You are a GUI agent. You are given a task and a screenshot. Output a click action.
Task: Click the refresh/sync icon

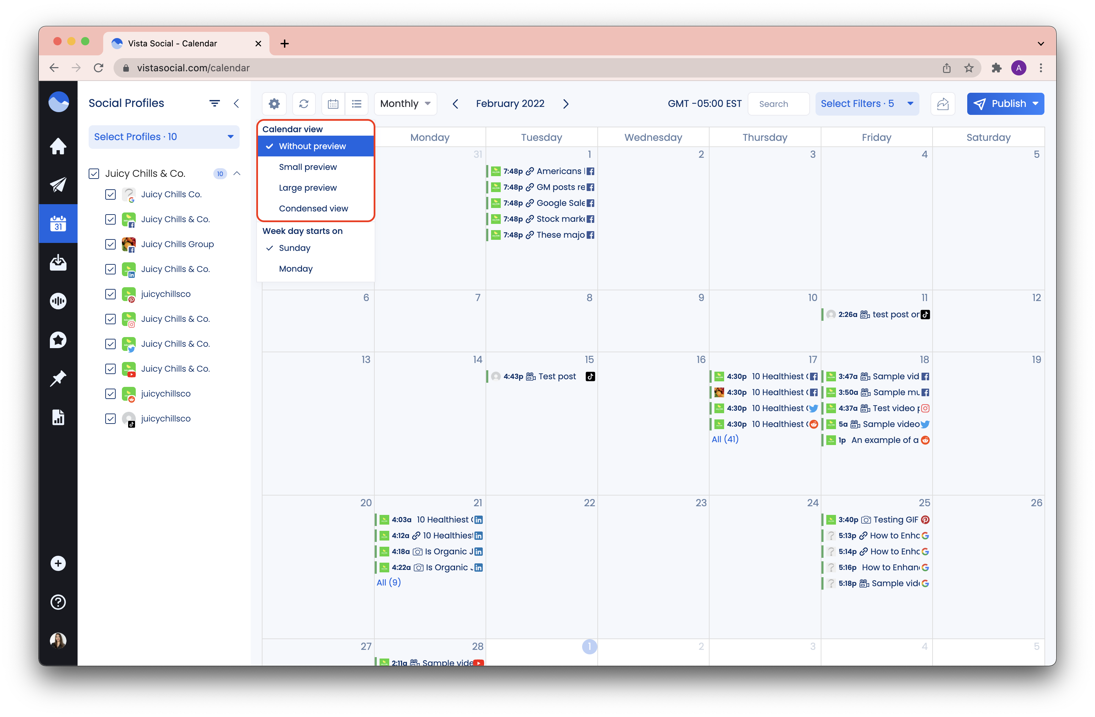tap(304, 103)
